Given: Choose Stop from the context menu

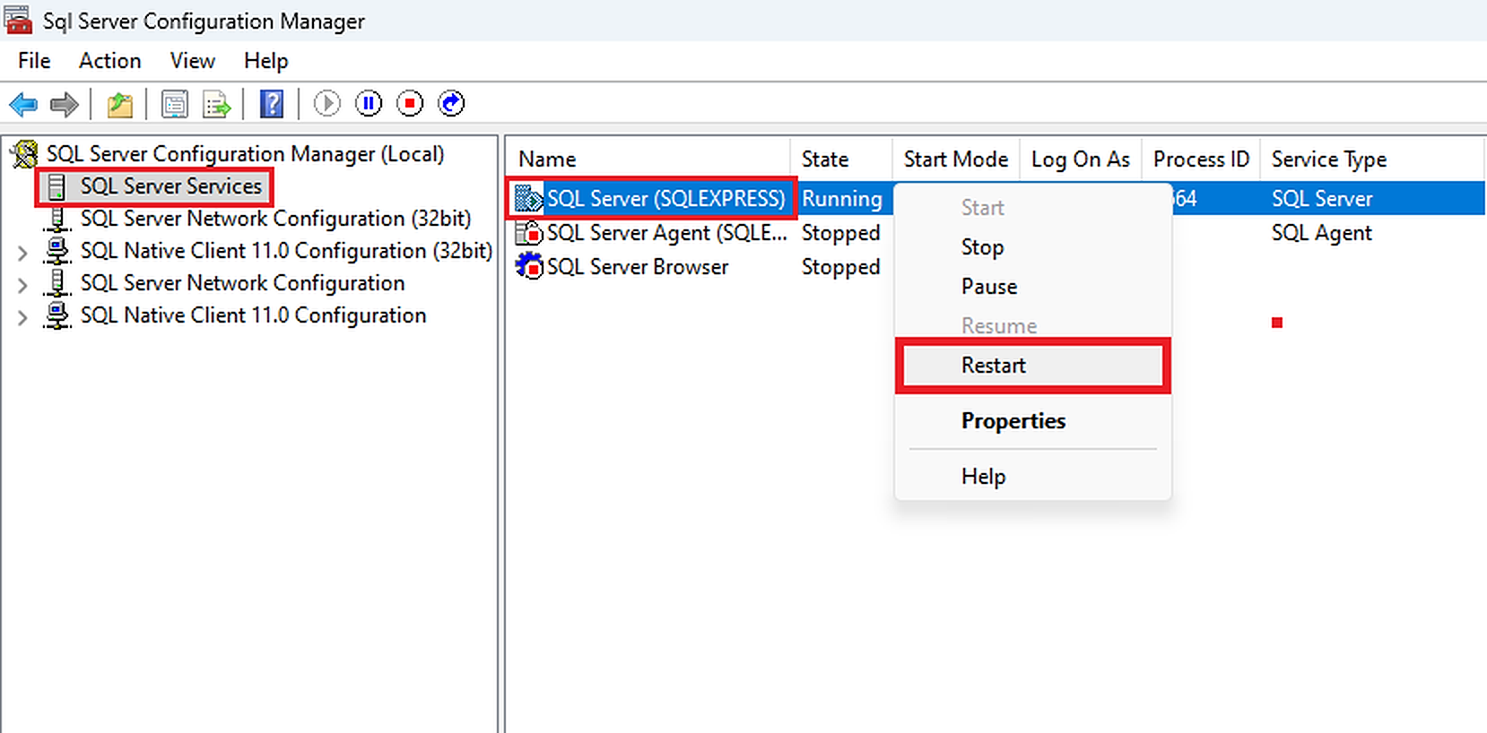Looking at the screenshot, I should point(1033,247).
